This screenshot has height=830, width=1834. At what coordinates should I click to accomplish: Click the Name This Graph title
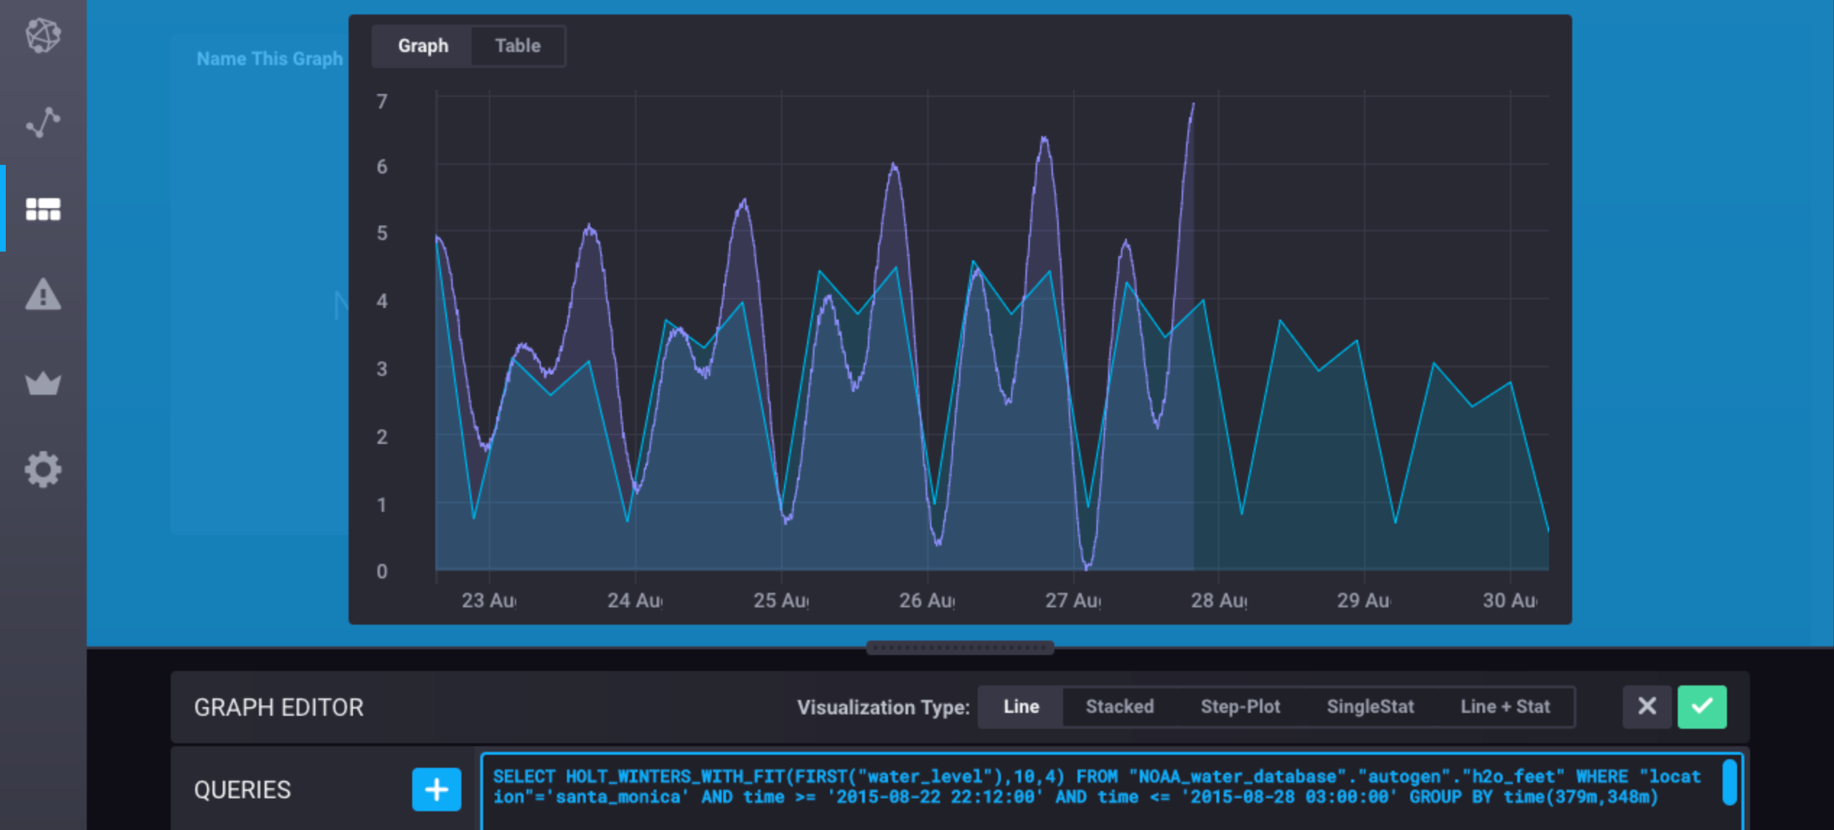(269, 59)
